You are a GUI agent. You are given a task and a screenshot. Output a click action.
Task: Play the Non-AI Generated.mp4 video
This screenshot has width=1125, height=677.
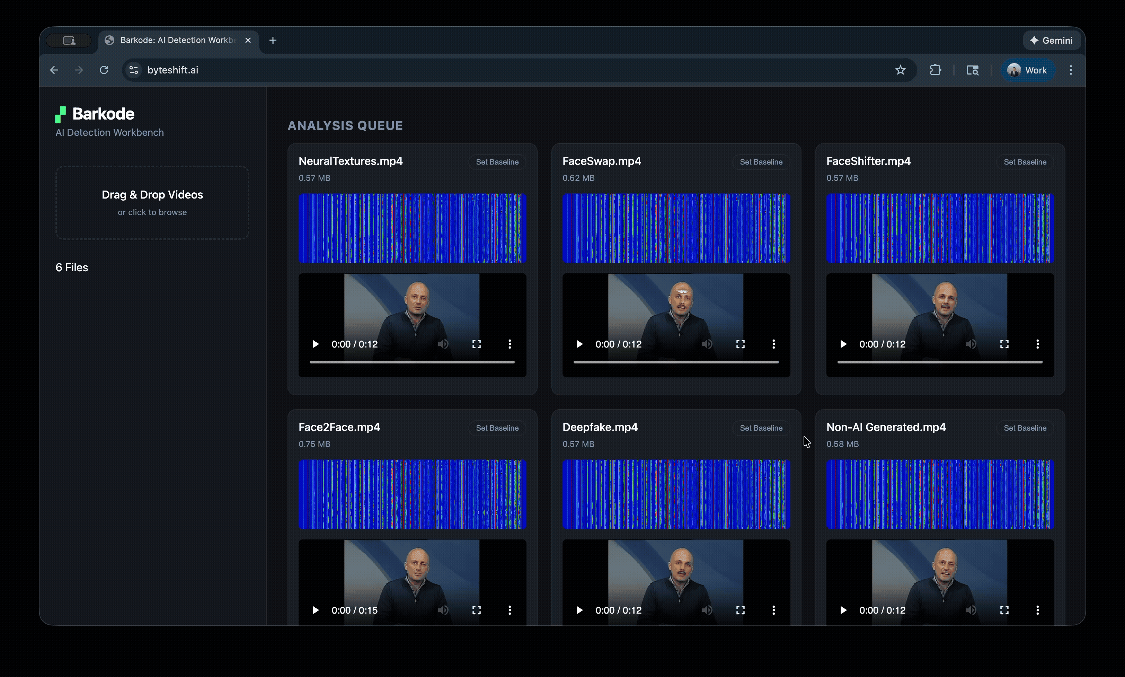[842, 610]
